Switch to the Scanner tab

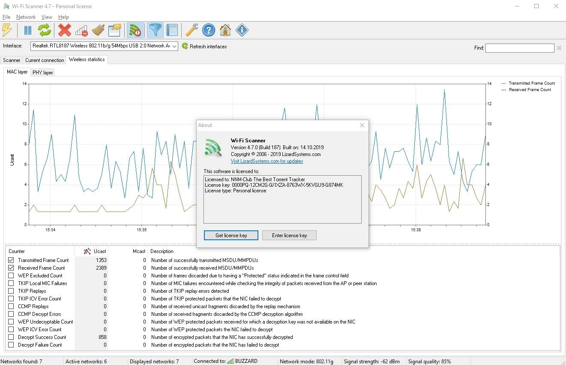click(x=12, y=60)
